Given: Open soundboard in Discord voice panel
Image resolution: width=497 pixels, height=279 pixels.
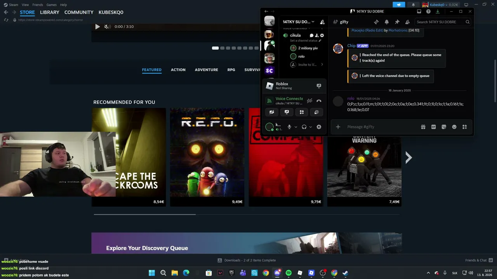Looking at the screenshot, I should coord(317,112).
